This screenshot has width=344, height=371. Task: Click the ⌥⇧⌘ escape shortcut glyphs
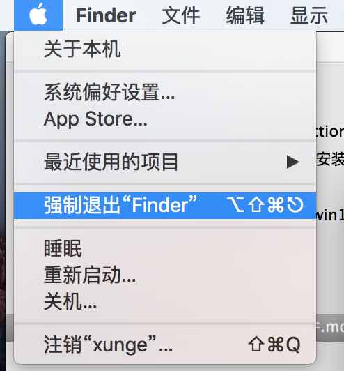[x=265, y=205]
